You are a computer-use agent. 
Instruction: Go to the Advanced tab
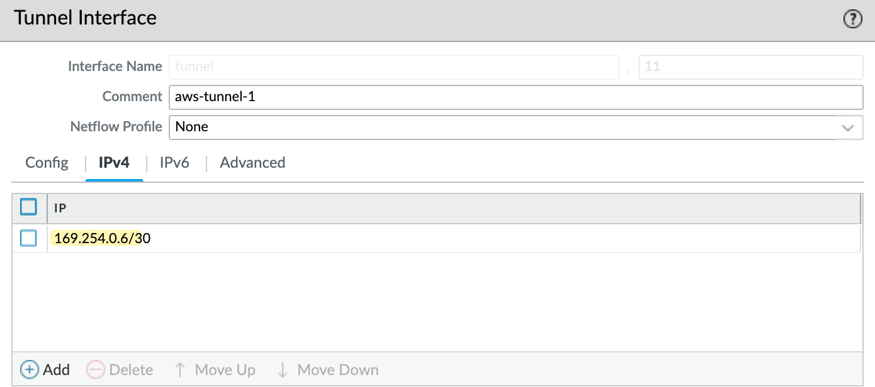(252, 163)
